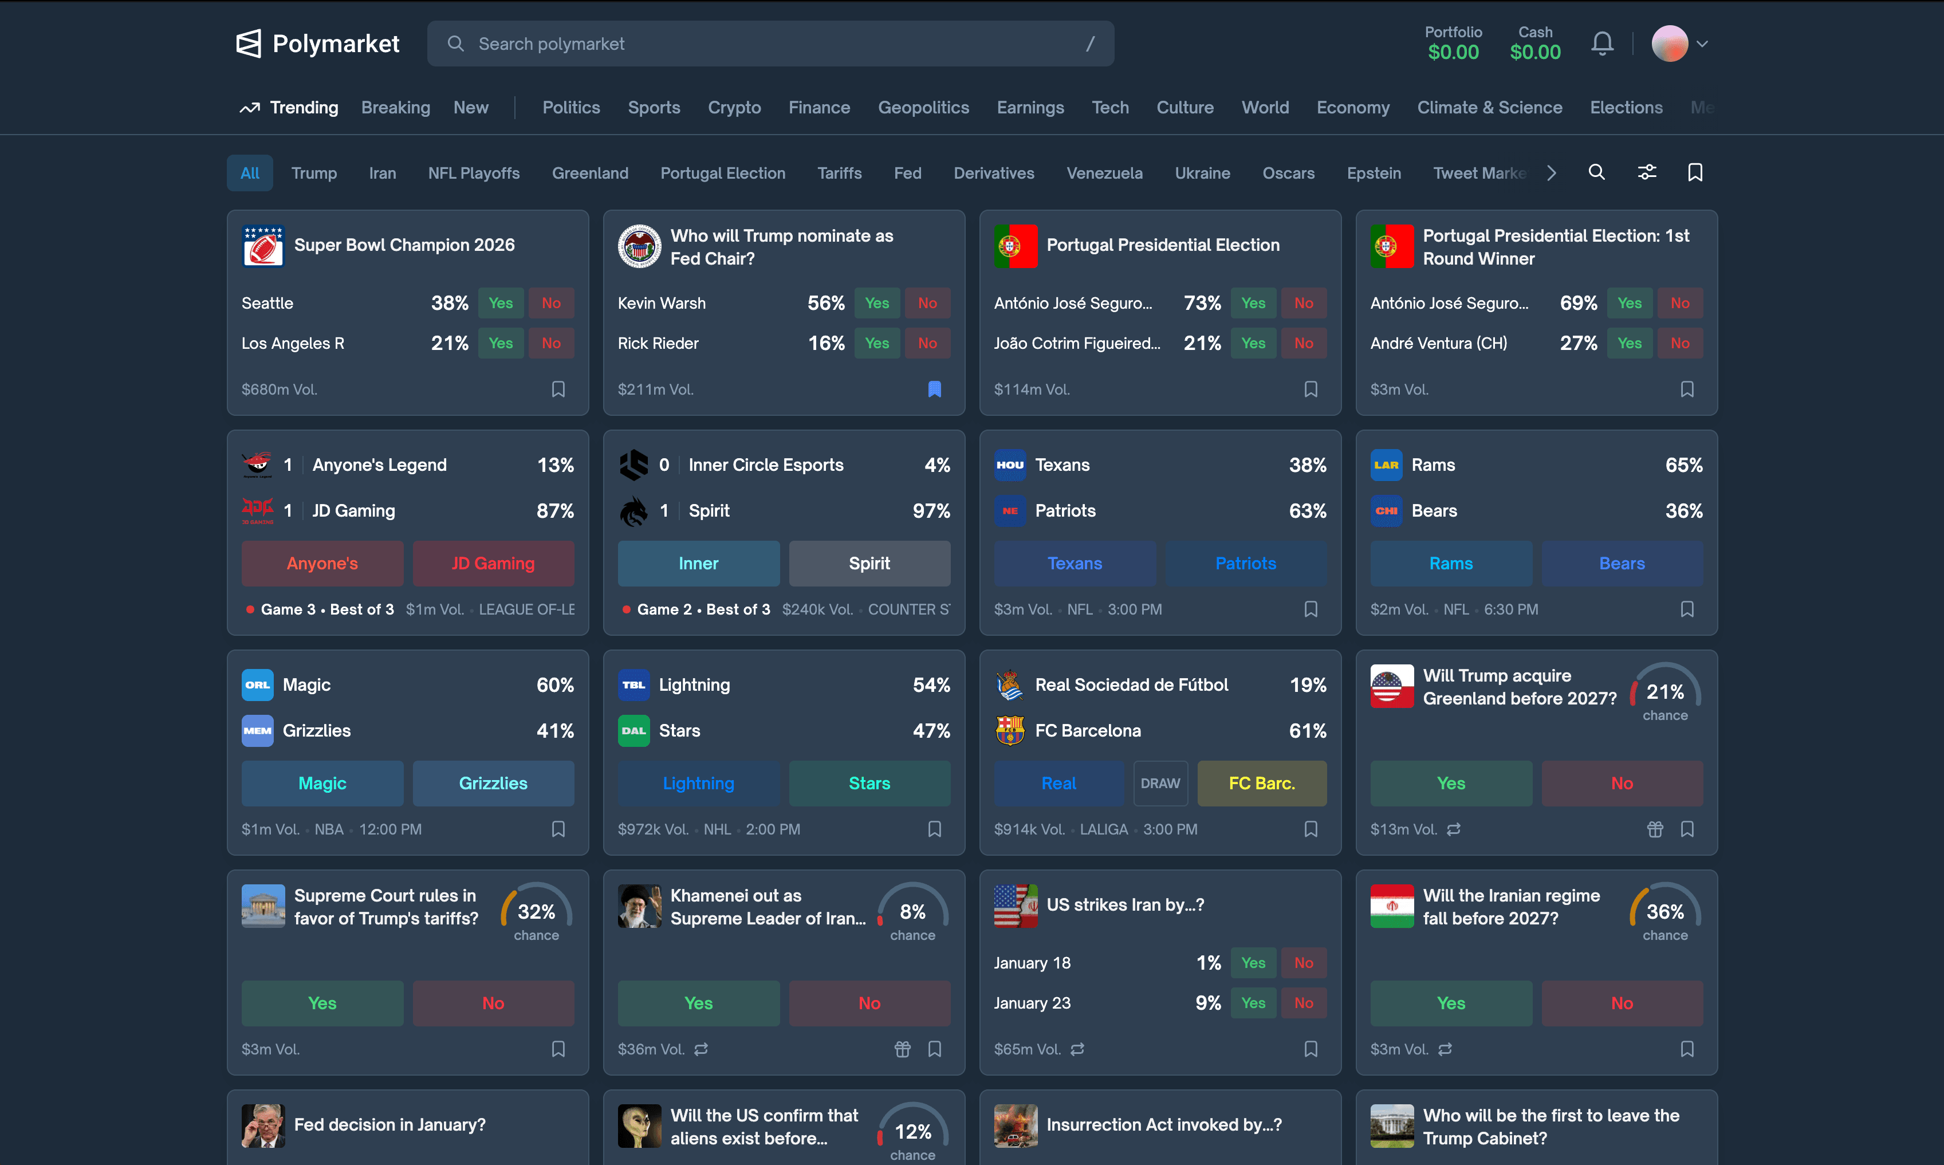This screenshot has width=1944, height=1165.
Task: Bookmark the Texans vs Patriots market
Action: tap(1310, 609)
